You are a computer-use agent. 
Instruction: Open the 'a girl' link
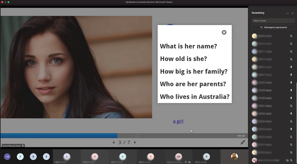[x=178, y=121]
